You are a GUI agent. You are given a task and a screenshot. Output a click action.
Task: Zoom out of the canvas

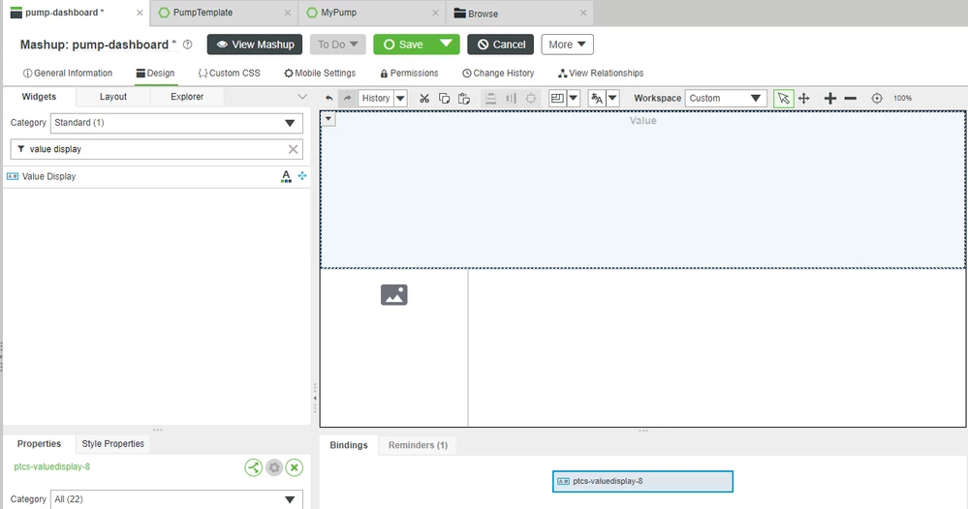851,98
